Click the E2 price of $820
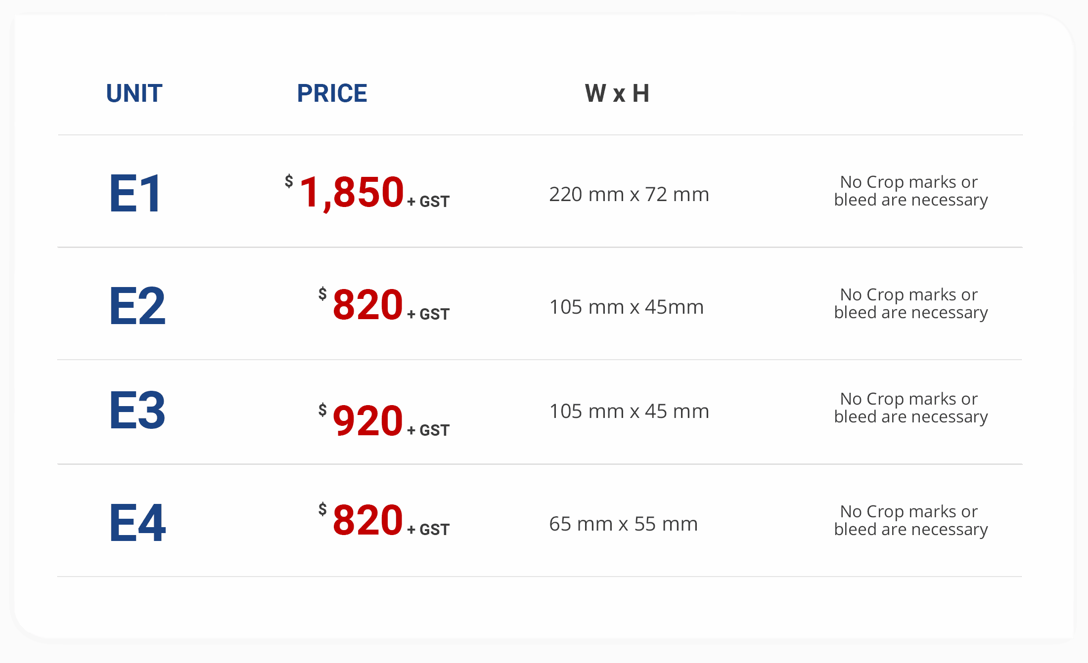The image size is (1088, 663). (384, 305)
